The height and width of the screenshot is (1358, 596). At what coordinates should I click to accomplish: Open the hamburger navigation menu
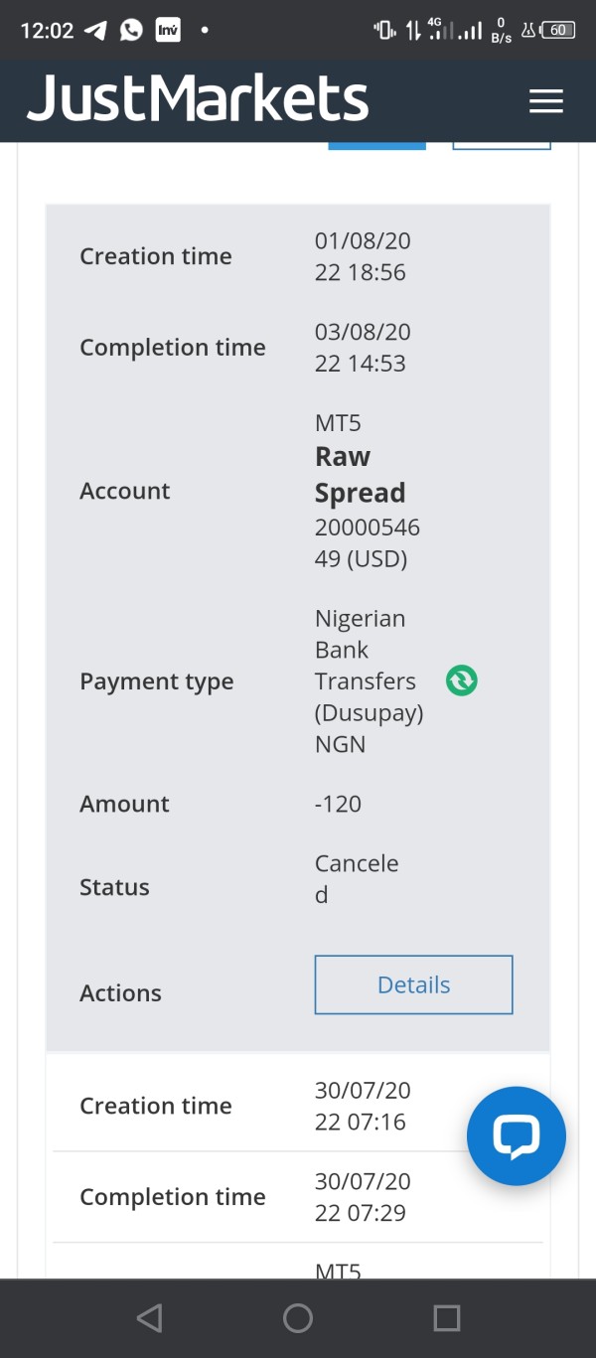tap(545, 101)
